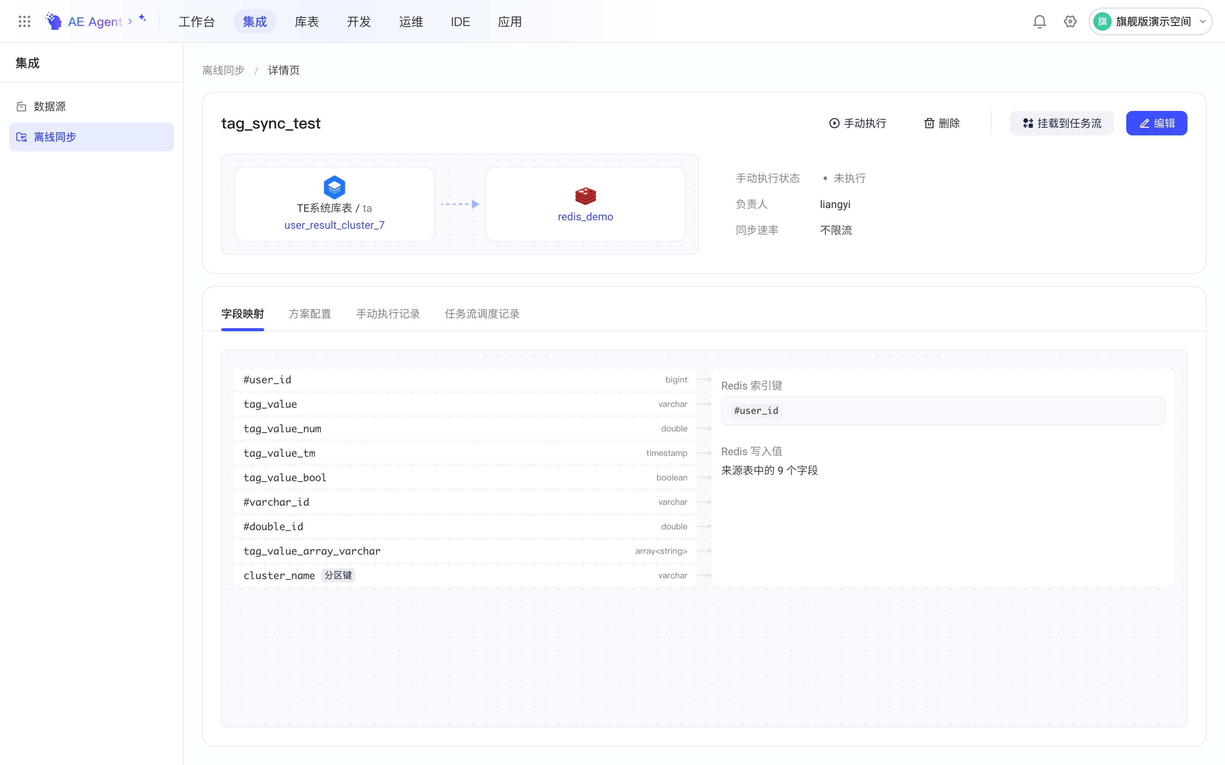The image size is (1225, 765).
Task: Switch to the 方案配置 tab
Action: (x=310, y=314)
